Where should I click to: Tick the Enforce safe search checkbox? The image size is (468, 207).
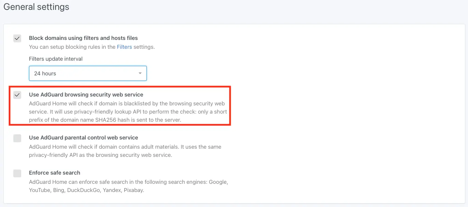click(17, 173)
